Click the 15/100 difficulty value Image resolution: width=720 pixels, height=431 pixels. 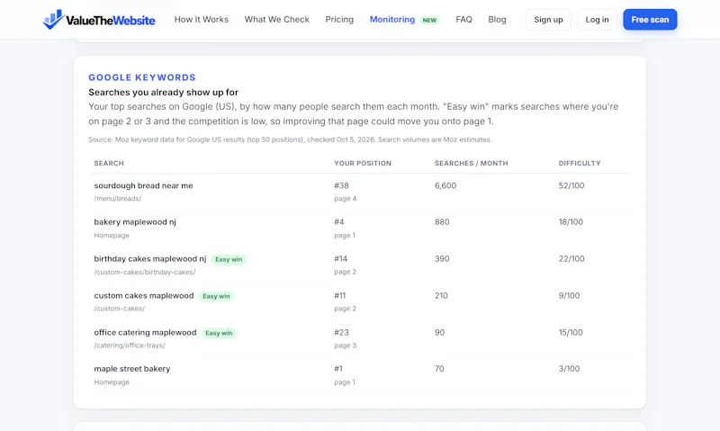click(x=571, y=332)
